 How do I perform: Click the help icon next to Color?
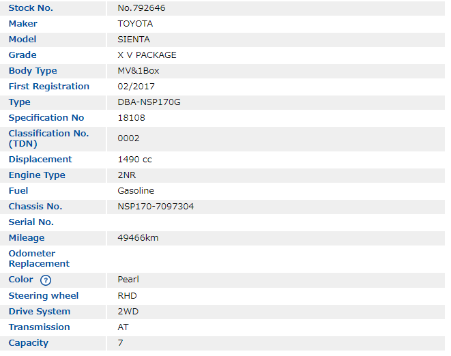point(46,280)
